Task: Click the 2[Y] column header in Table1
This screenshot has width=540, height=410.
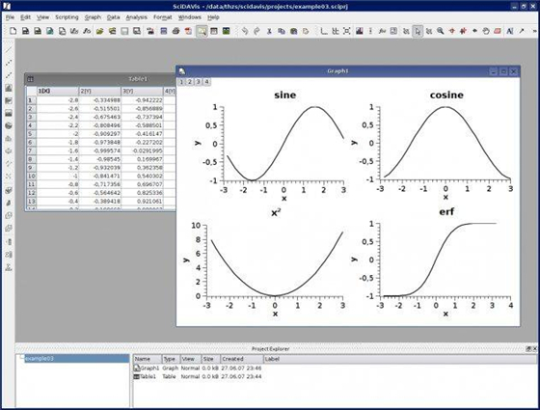Action: click(x=100, y=91)
